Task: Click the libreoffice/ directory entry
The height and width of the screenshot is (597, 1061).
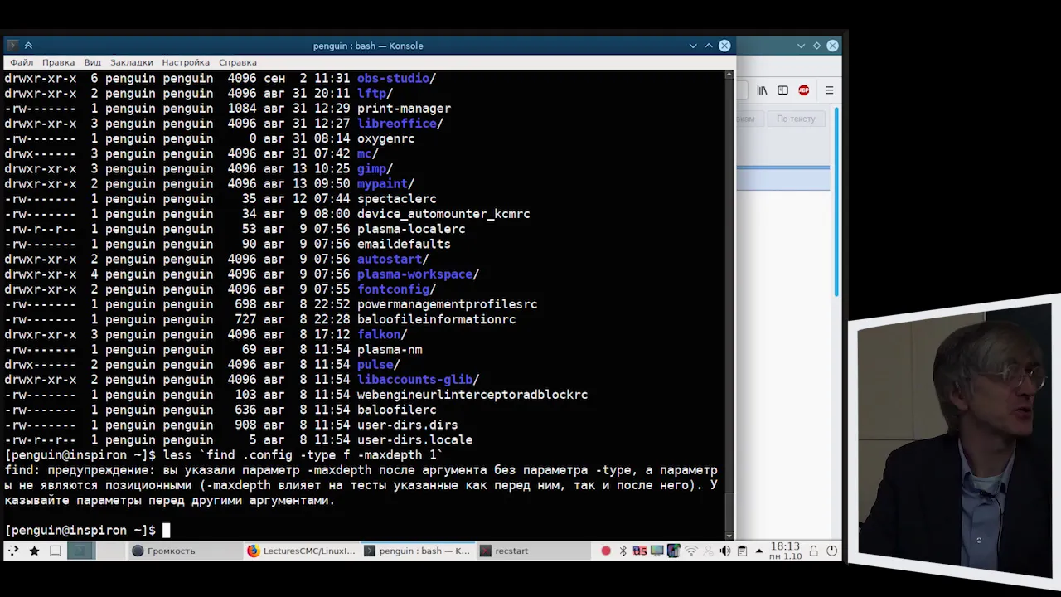Action: click(400, 124)
